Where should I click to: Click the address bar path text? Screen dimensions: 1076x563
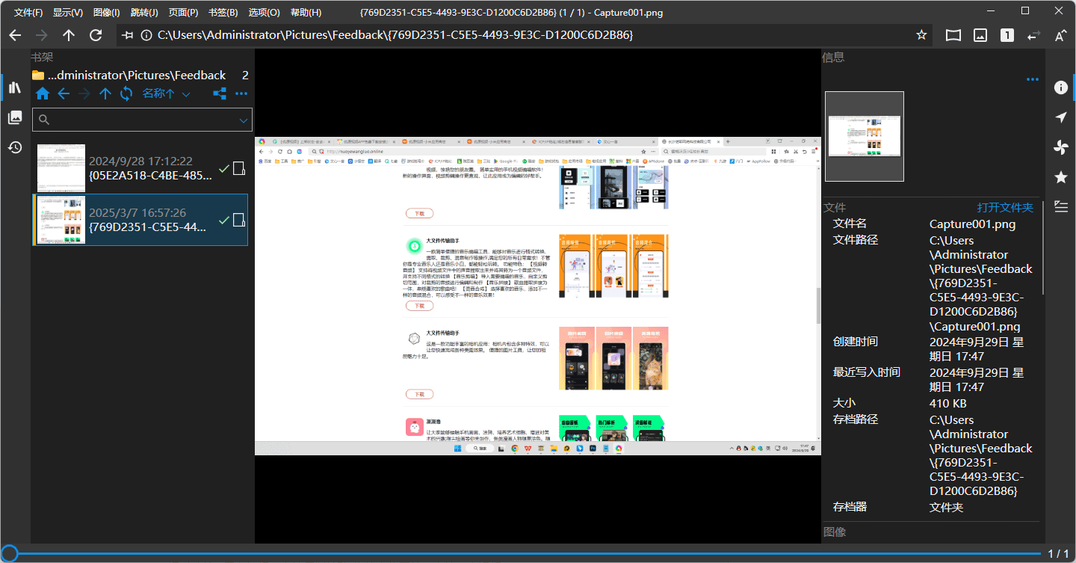click(x=395, y=35)
